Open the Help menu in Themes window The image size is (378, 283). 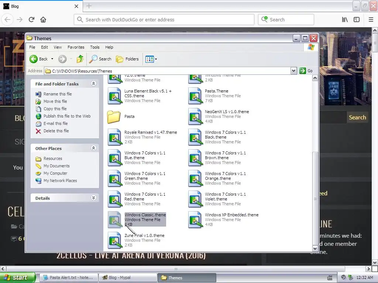coord(109,47)
